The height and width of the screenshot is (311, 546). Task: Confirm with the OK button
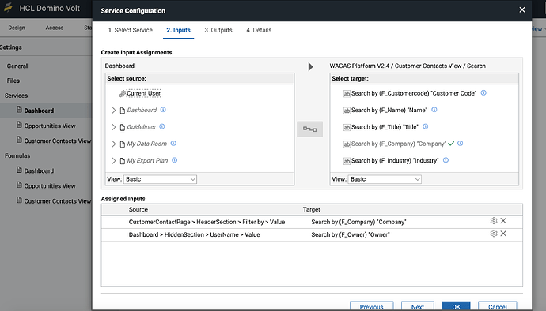pyautogui.click(x=456, y=306)
